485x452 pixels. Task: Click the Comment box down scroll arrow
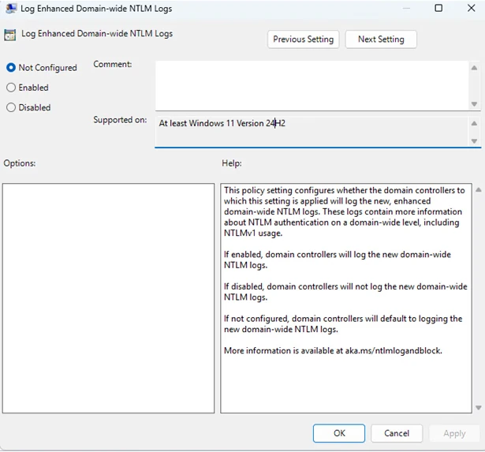pos(474,104)
